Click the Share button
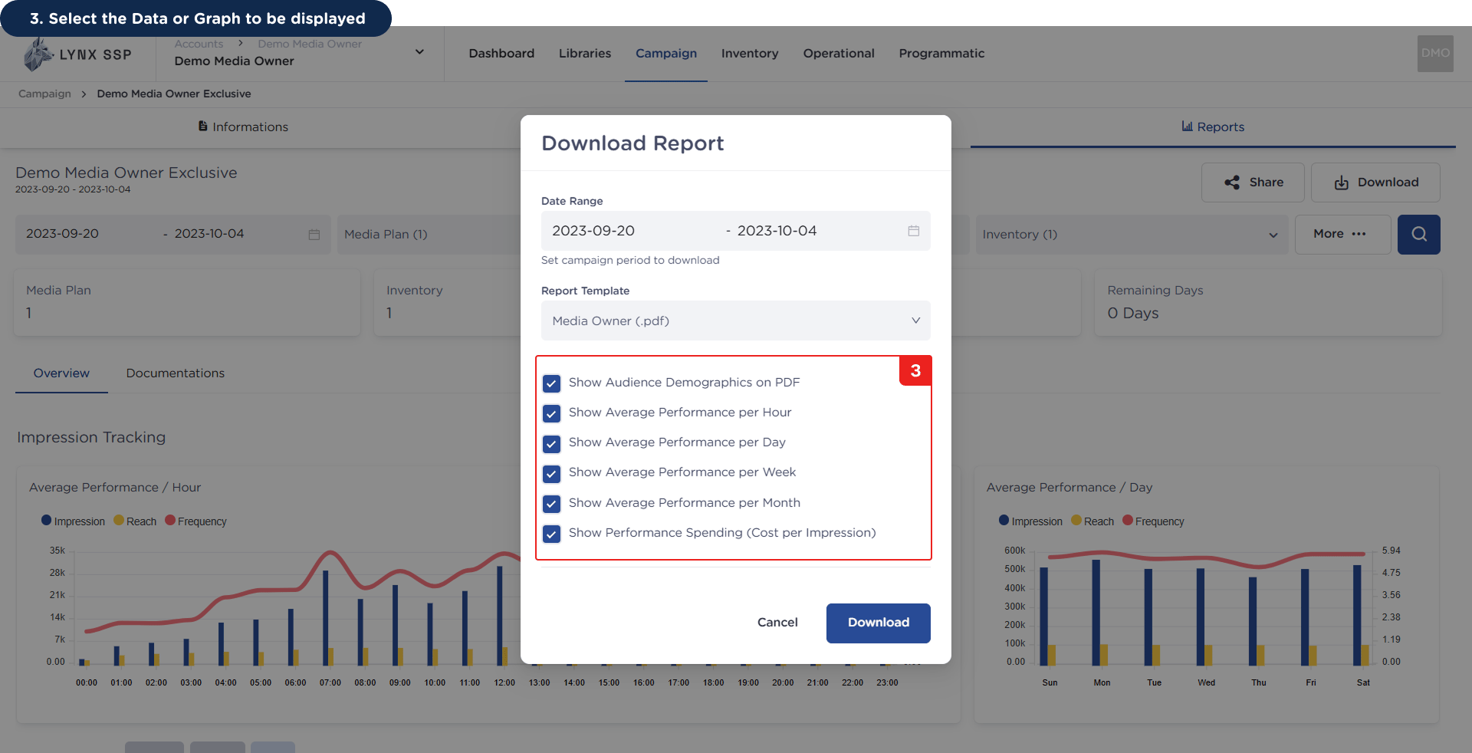Viewport: 1472px width, 753px height. [1253, 182]
